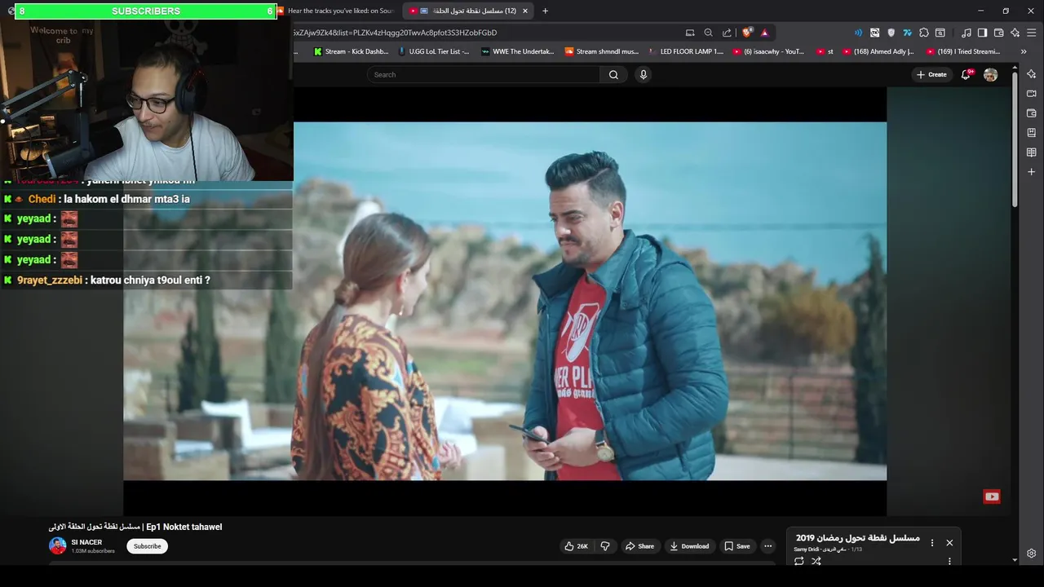Click the browser address bar URL
Image resolution: width=1044 pixels, height=587 pixels.
[x=395, y=33]
